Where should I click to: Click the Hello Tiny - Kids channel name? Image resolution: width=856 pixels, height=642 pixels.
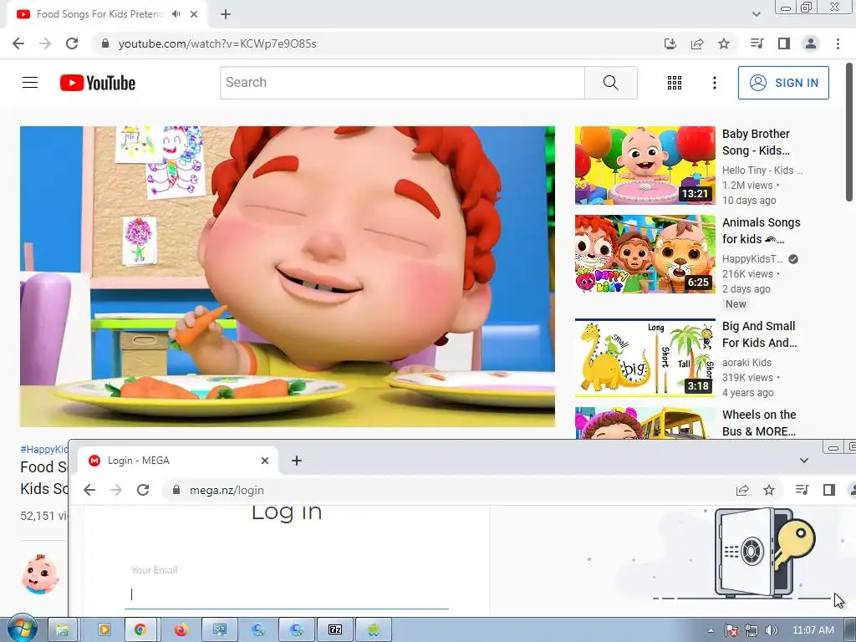tap(762, 170)
